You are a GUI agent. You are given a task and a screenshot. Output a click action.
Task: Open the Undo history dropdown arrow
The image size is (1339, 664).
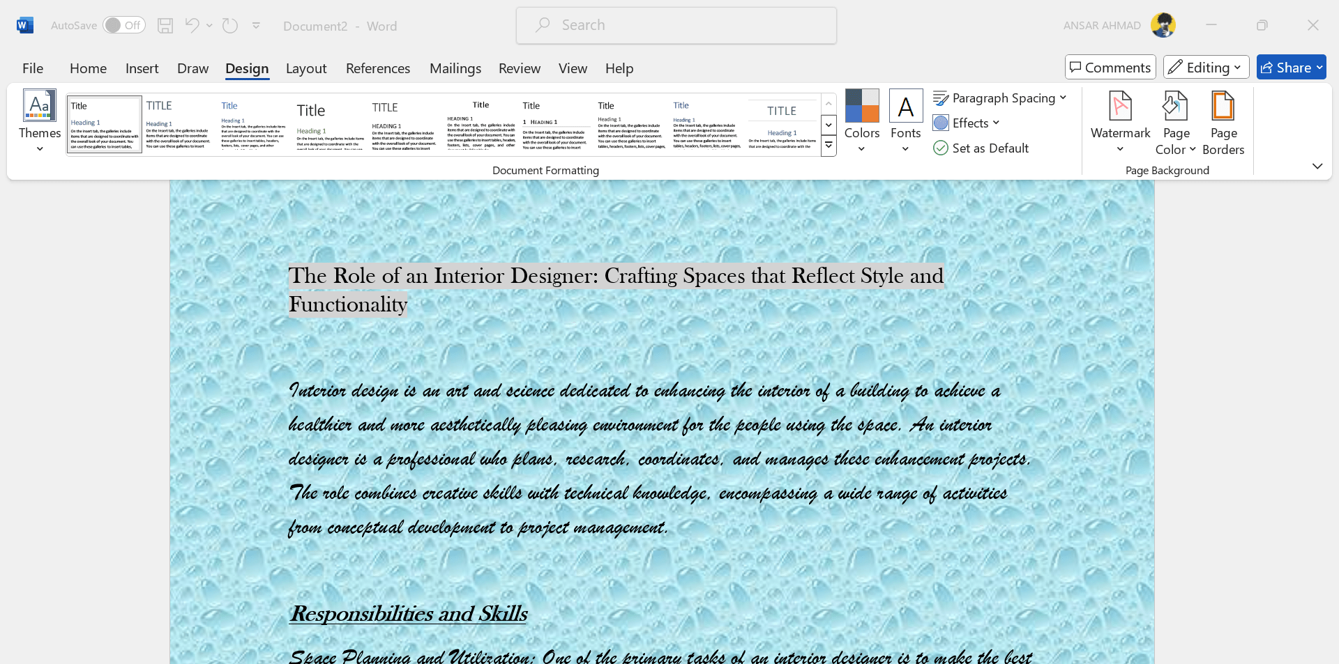pos(209,26)
